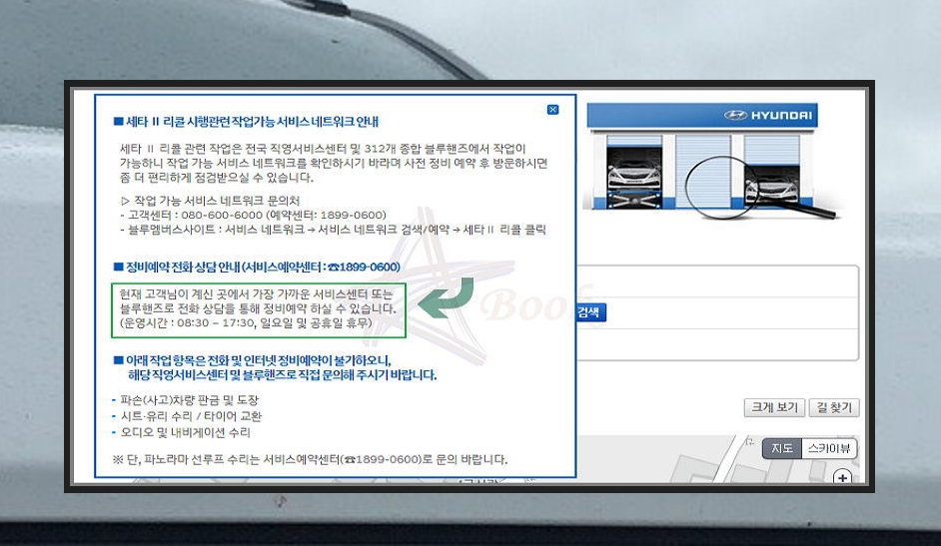Click the service garage illustration image

pos(711,162)
